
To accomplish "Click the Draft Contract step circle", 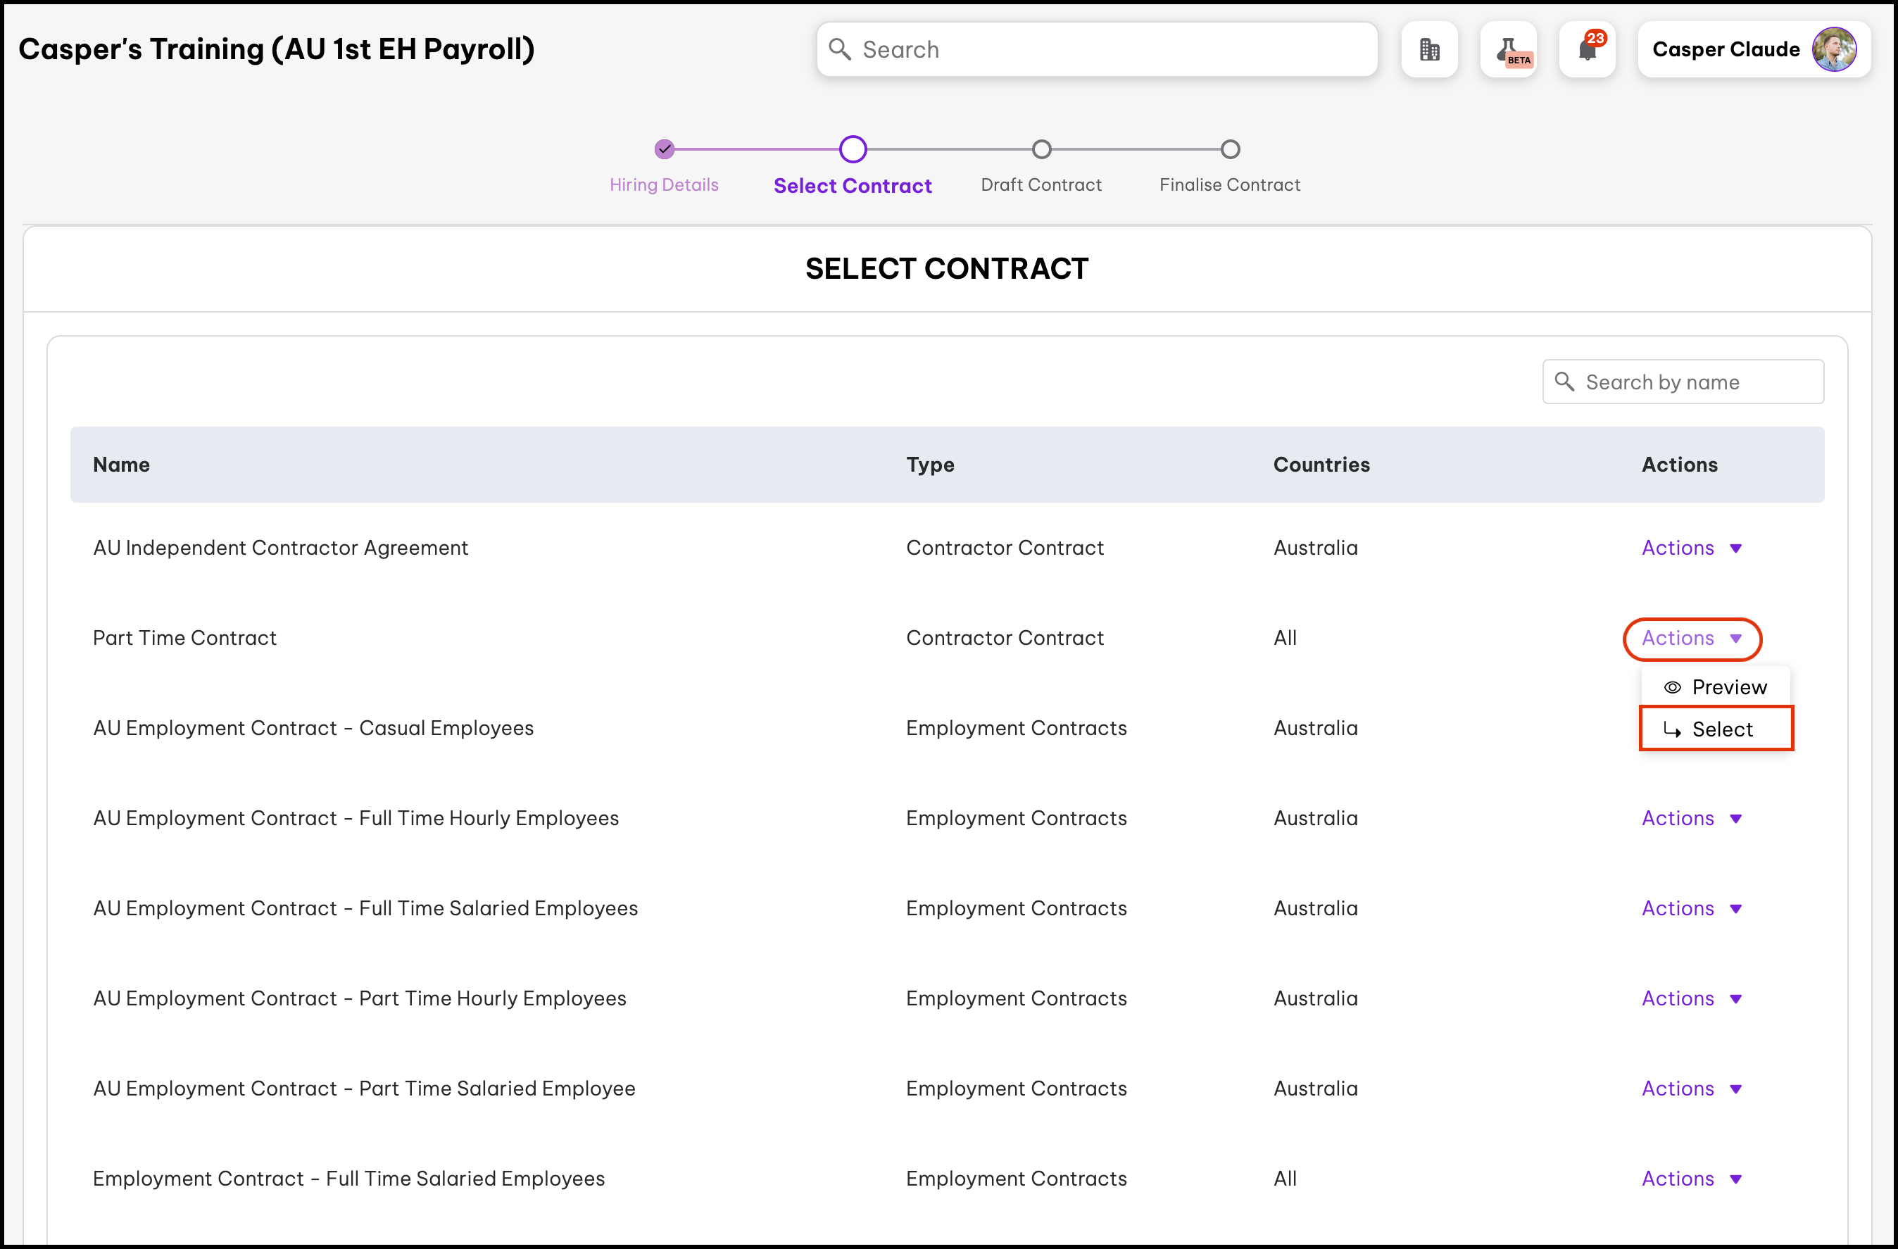I will [x=1041, y=149].
